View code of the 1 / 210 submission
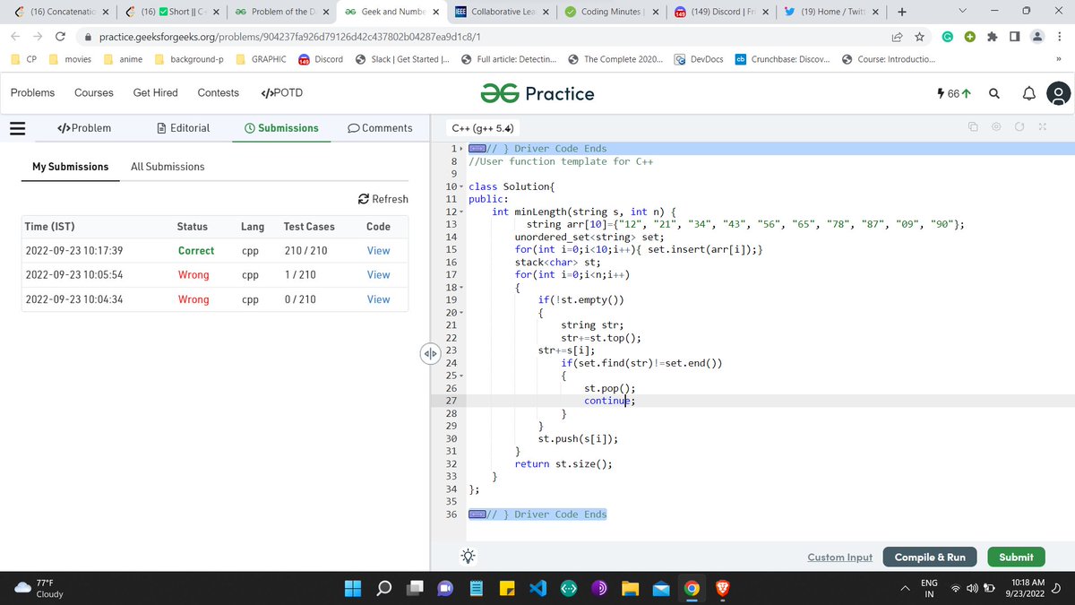 (378, 275)
